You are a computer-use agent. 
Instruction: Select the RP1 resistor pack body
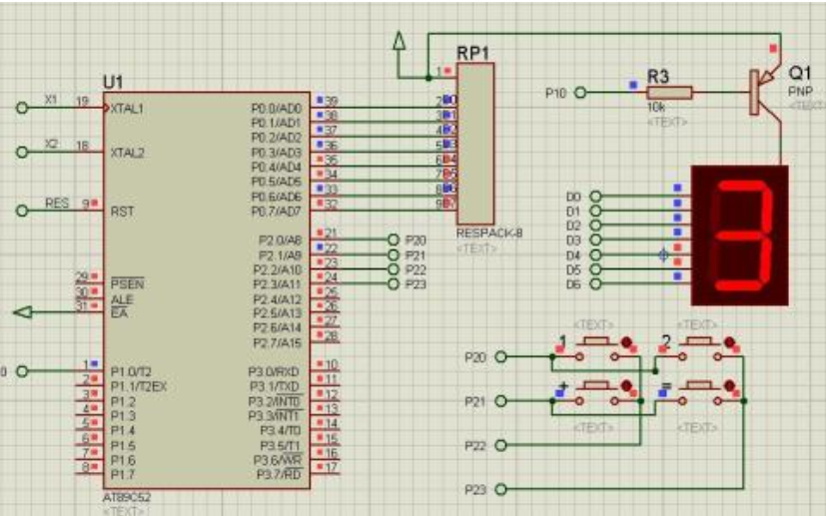point(475,144)
